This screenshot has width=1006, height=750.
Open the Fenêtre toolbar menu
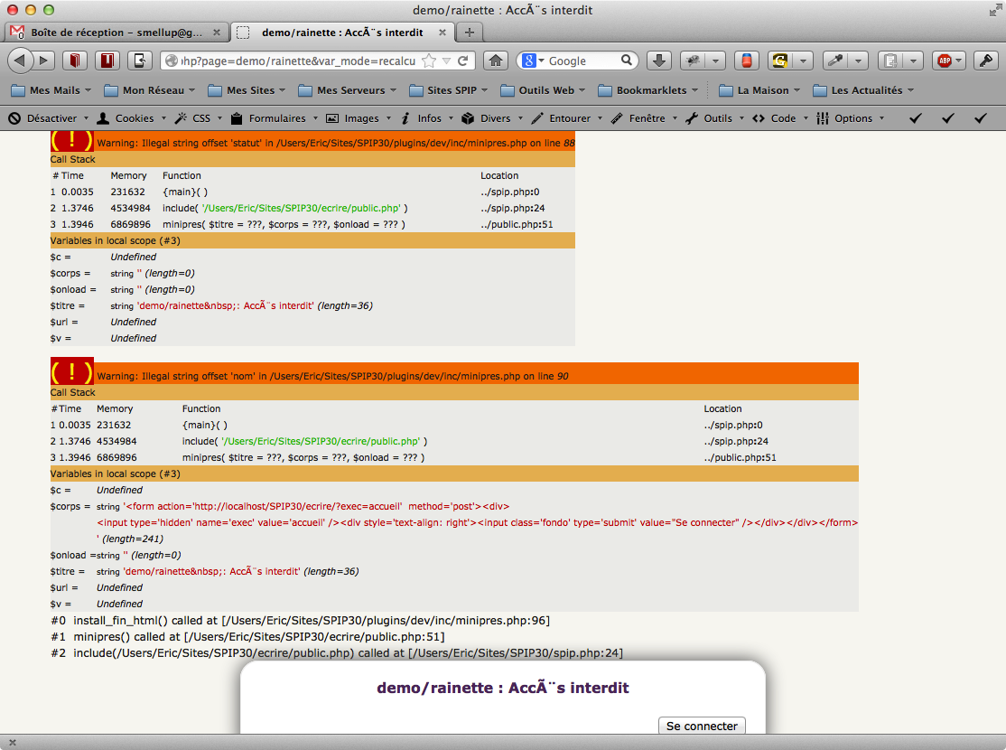(644, 118)
